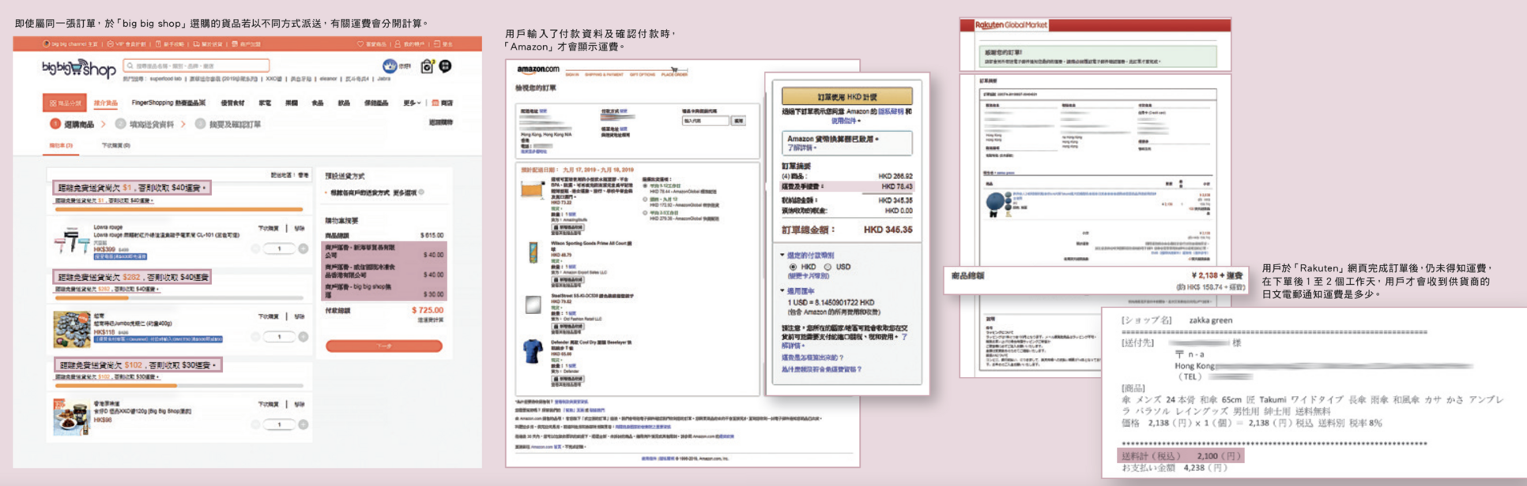1527x486 pixels.
Task: Open VIP 會員計劃 in top bar
Action: (126, 44)
